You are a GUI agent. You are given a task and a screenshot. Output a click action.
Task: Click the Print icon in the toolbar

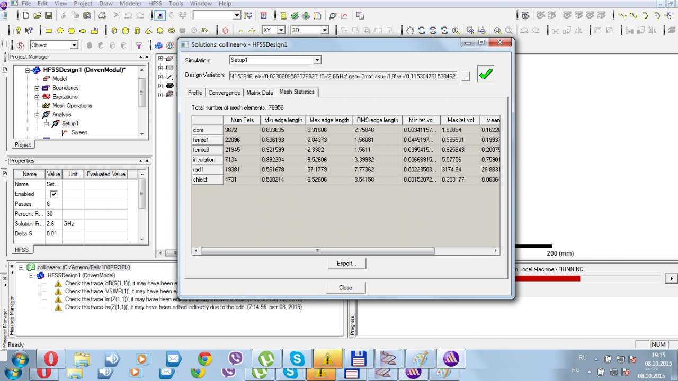click(102, 16)
